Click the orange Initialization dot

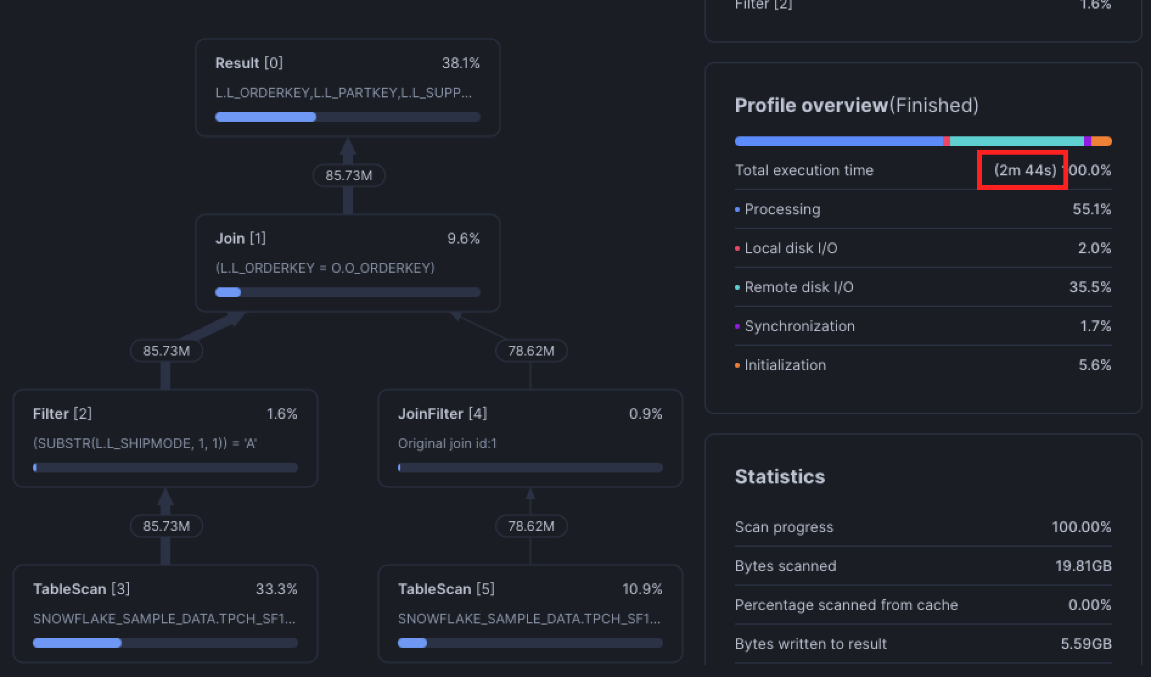pos(737,365)
